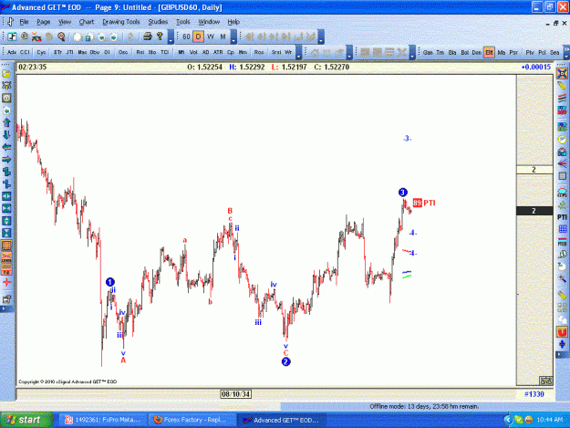
Task: Click the PTI tool in right sidebar
Action: [562, 217]
